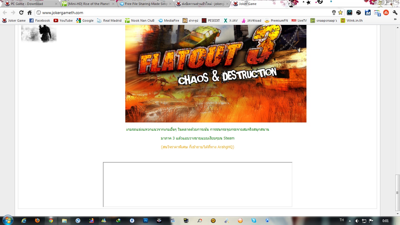The width and height of the screenshot is (400, 225).
Task: Open Photoshop from the taskbar
Action: [146, 221]
